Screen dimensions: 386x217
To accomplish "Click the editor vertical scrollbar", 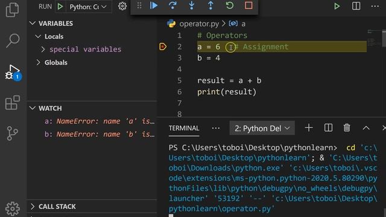I will click(384, 38).
